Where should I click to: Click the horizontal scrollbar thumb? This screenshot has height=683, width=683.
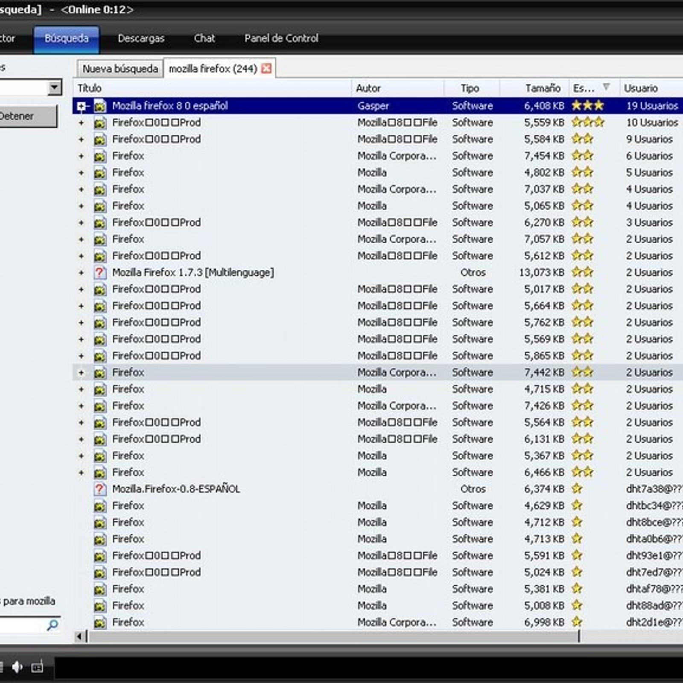(333, 636)
